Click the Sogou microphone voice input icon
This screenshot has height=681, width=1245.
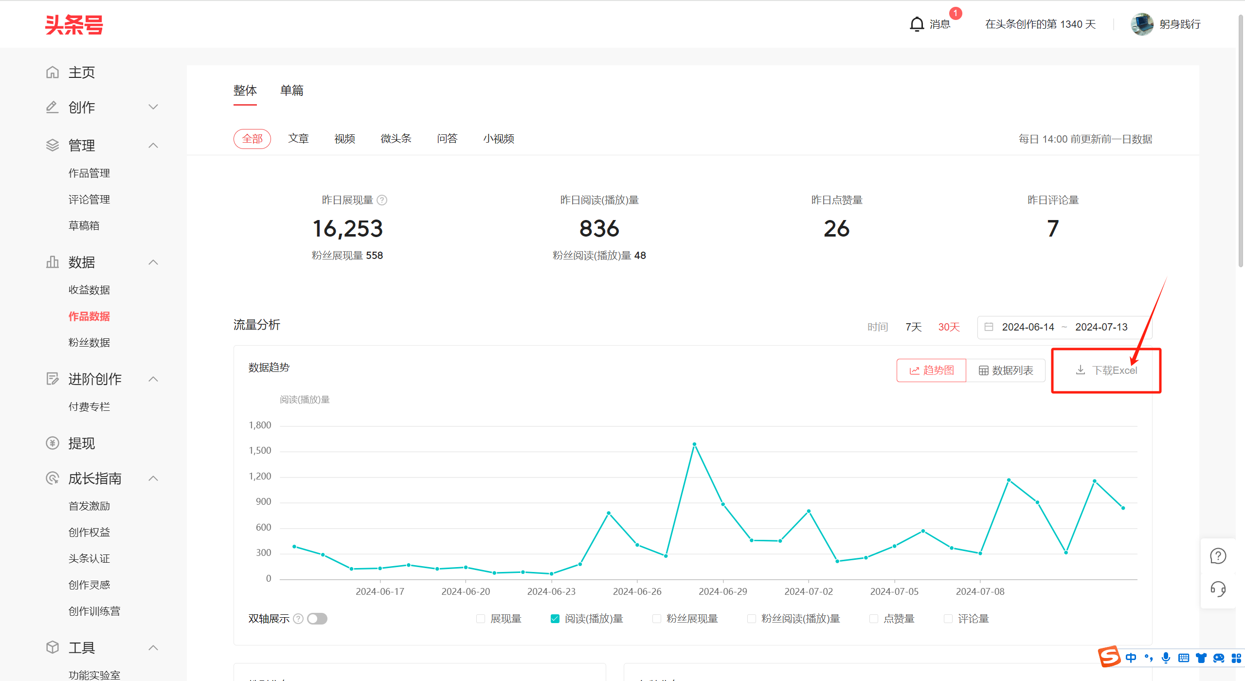tap(1166, 658)
